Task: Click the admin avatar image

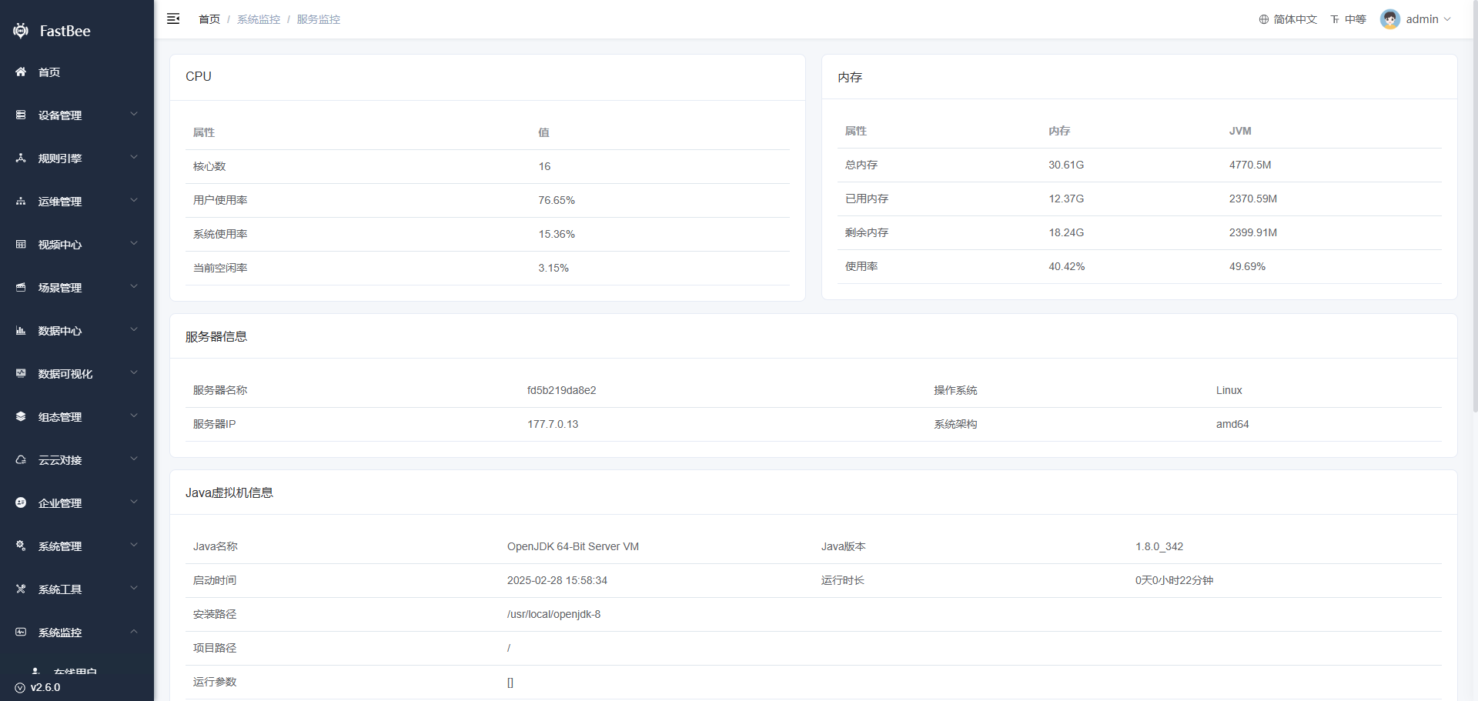Action: coord(1389,19)
